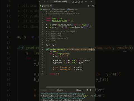The width and height of the screenshot is (134, 101).
Task: Open the new terminal profile dropdown
Action: (85, 90)
